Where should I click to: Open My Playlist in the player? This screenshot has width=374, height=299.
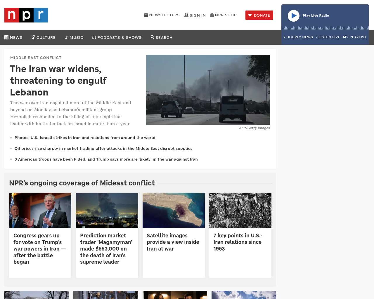click(x=355, y=37)
